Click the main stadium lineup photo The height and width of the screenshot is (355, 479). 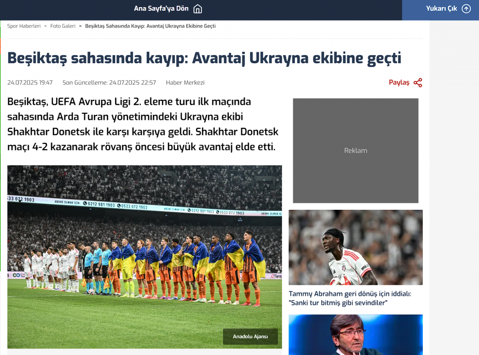(x=145, y=257)
